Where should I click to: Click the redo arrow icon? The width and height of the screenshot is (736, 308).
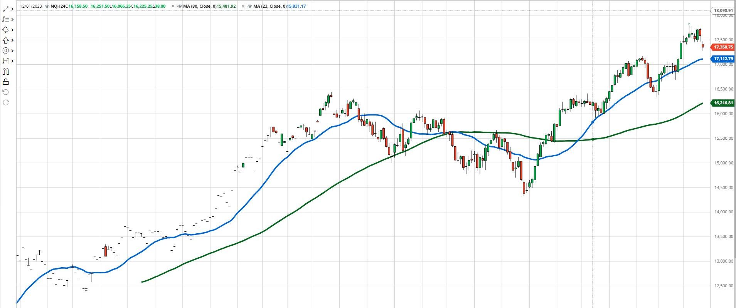(x=5, y=102)
